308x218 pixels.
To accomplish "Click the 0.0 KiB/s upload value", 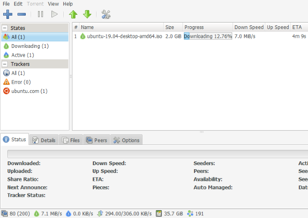I will (83, 214).
